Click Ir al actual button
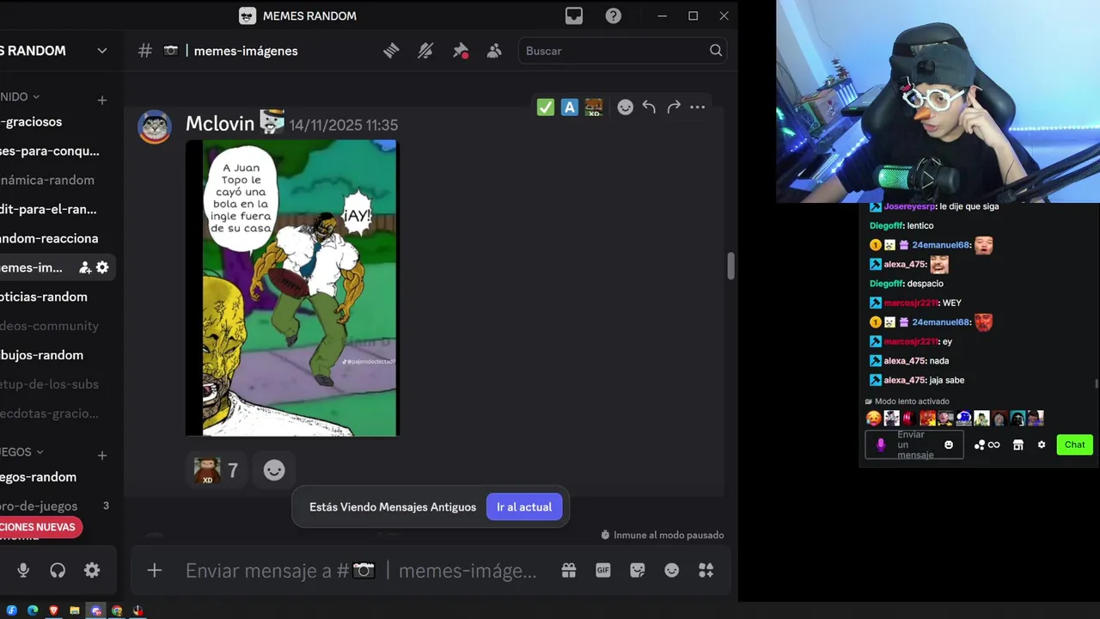 [x=524, y=507]
